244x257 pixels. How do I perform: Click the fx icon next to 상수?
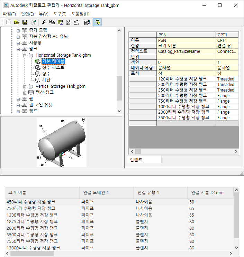tap(38, 74)
